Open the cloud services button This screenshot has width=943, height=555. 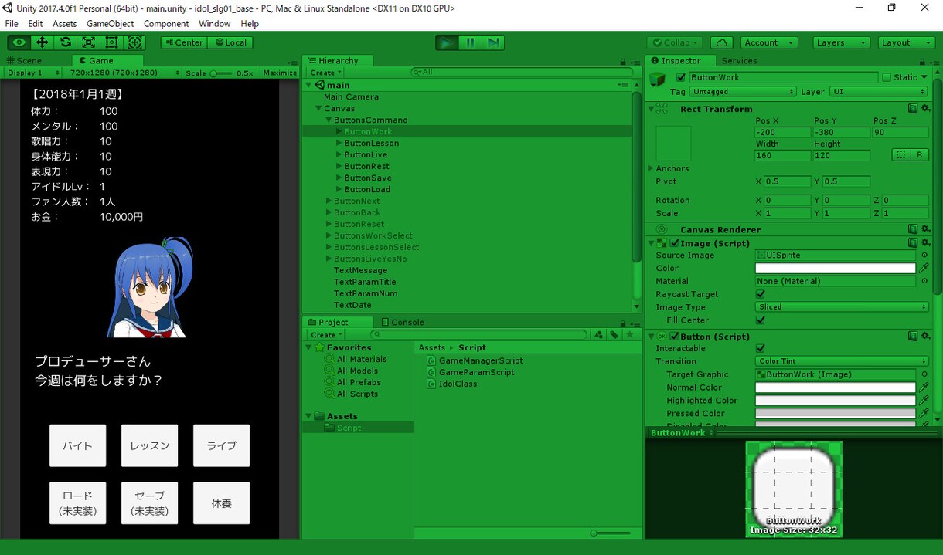(721, 42)
